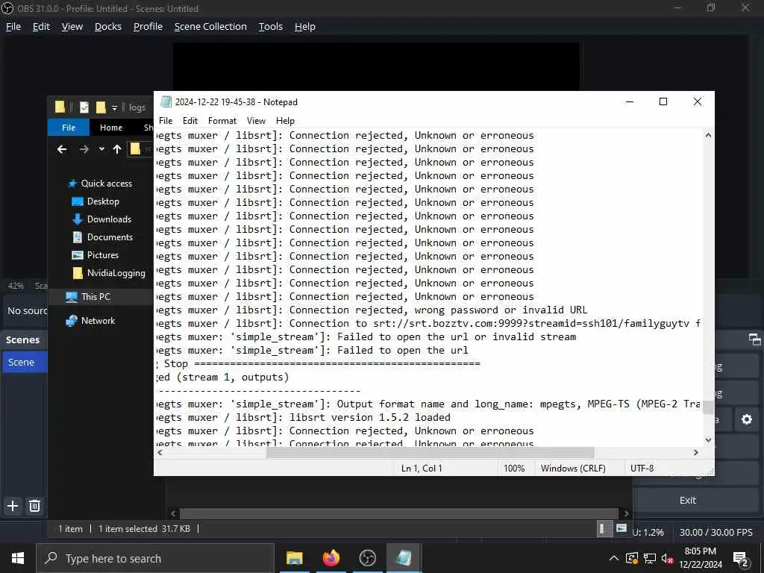Open Network in the Explorer navigation pane
The width and height of the screenshot is (764, 573).
pyautogui.click(x=98, y=321)
